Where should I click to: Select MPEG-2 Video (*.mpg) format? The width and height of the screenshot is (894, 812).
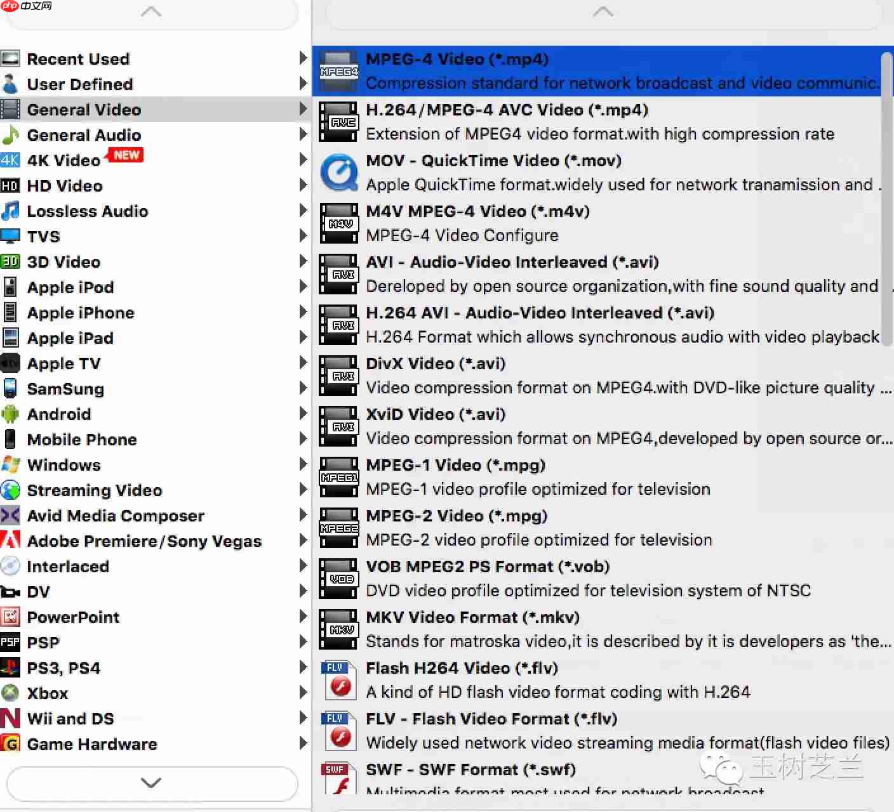[x=457, y=516]
